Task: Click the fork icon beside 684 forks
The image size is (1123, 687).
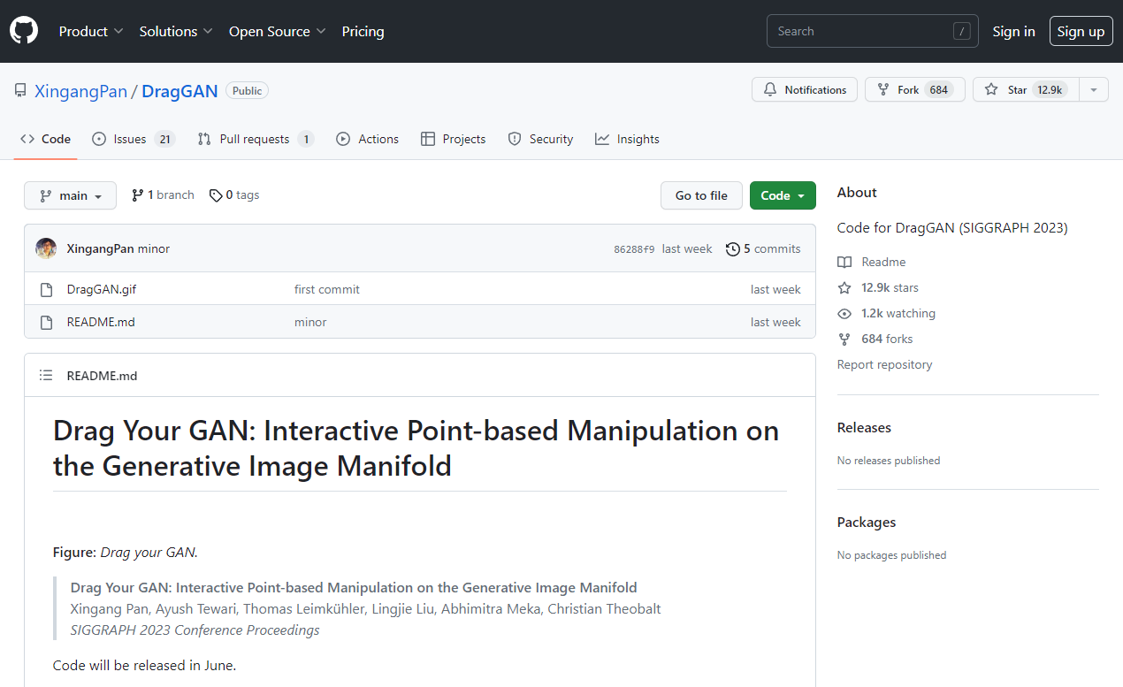Action: pos(844,339)
